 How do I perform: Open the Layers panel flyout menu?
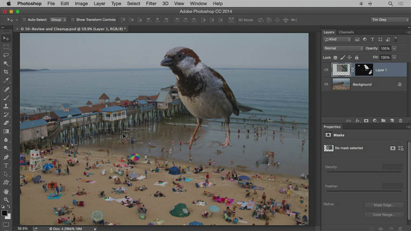tap(408, 32)
